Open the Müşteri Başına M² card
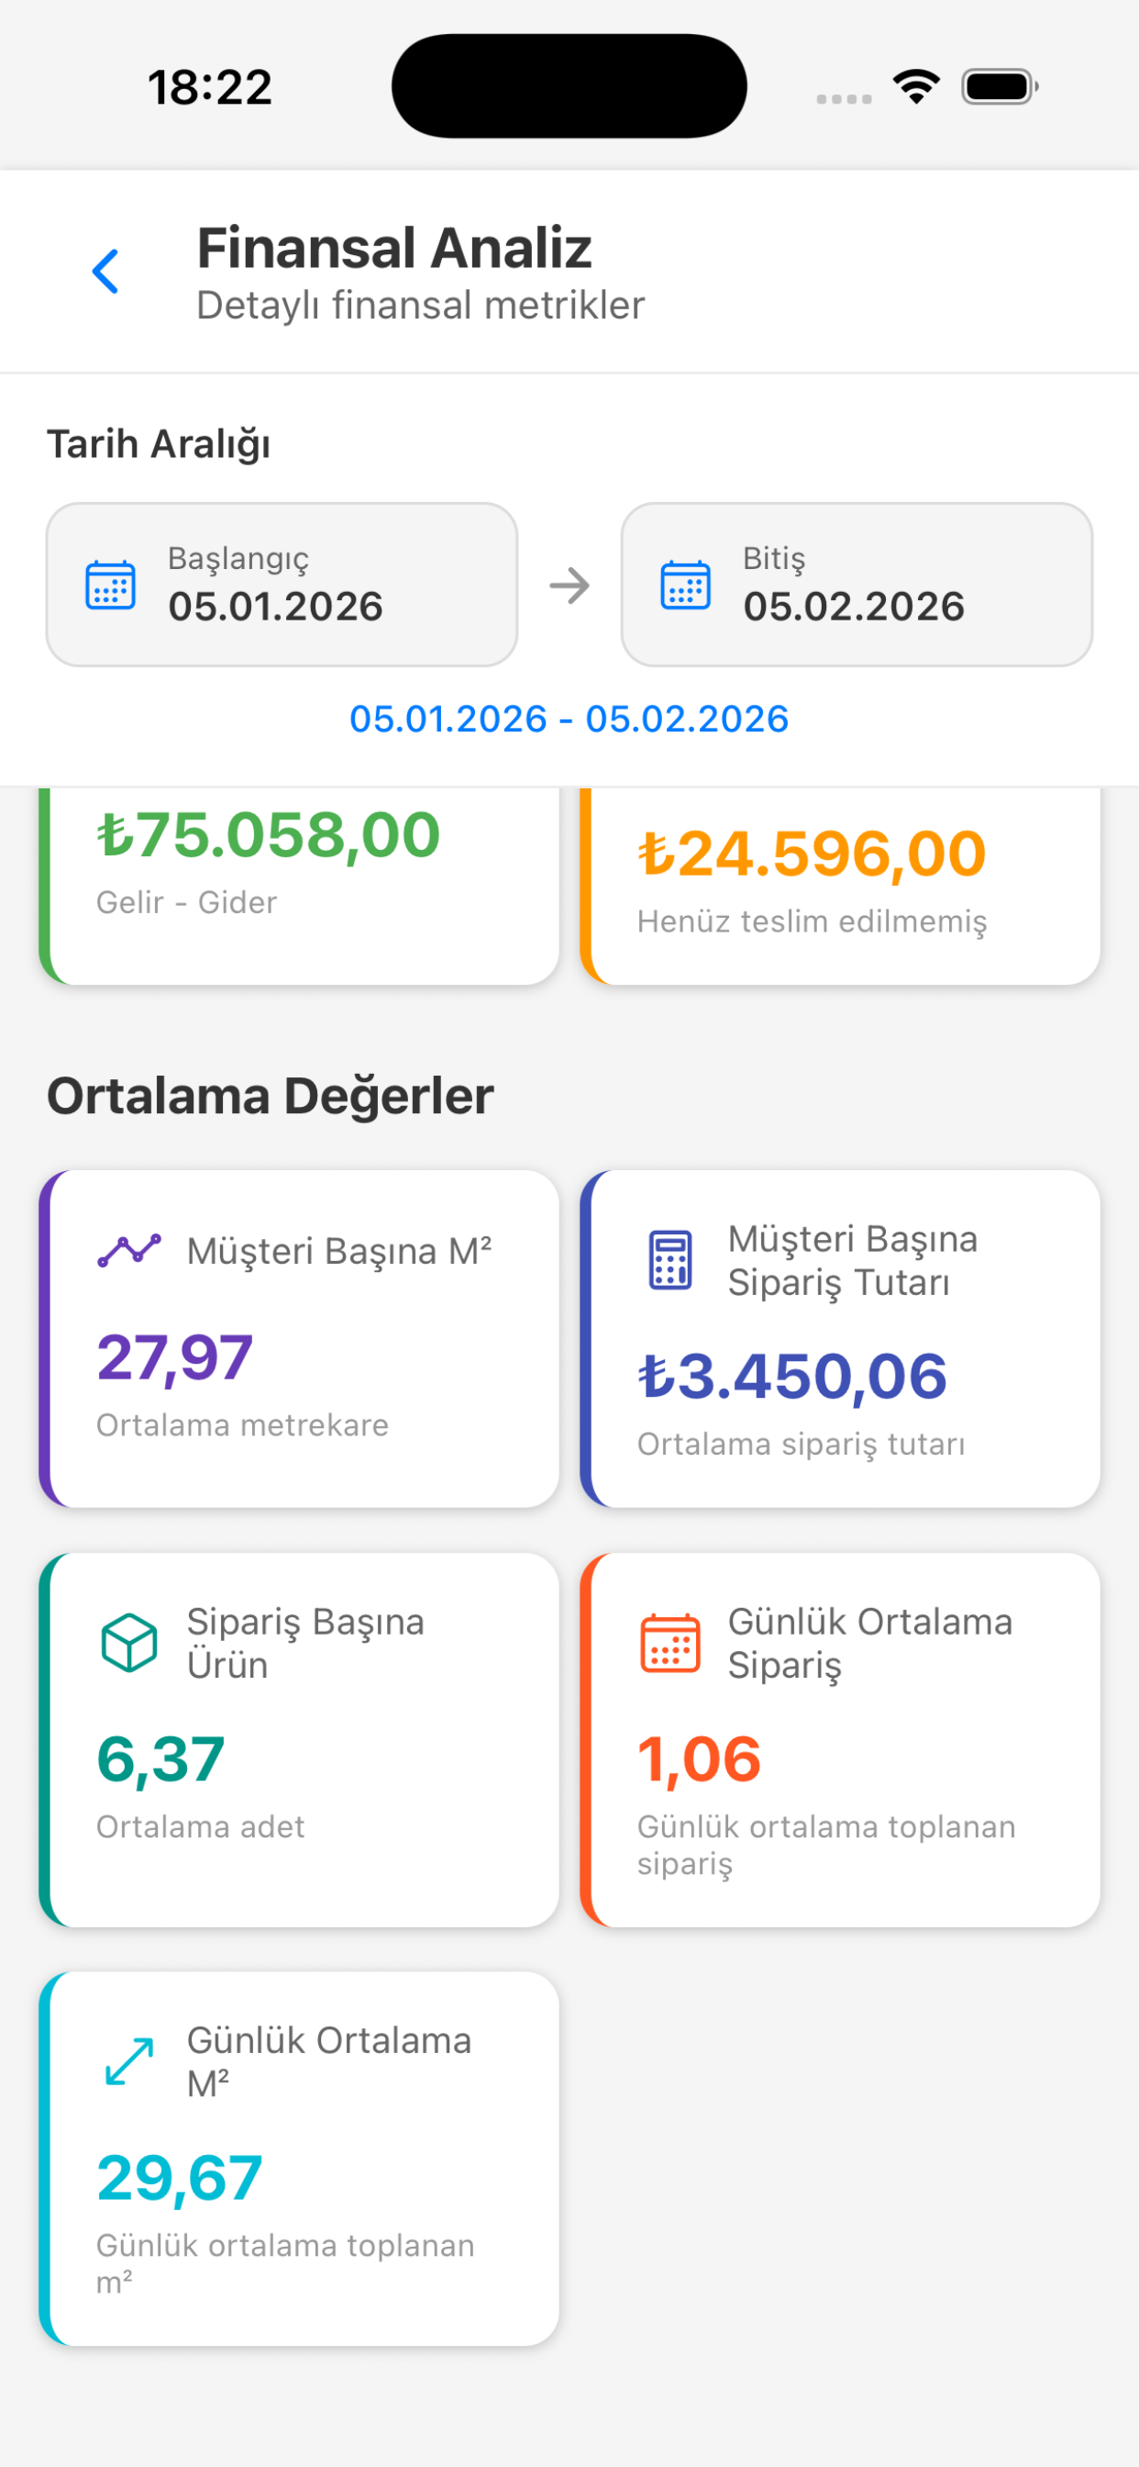The image size is (1139, 2467). (299, 1339)
